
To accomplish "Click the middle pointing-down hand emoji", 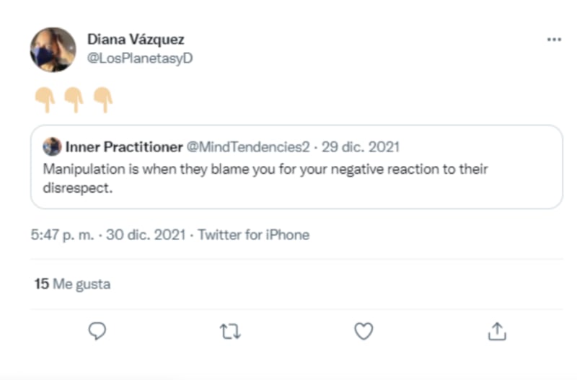I will 73,100.
